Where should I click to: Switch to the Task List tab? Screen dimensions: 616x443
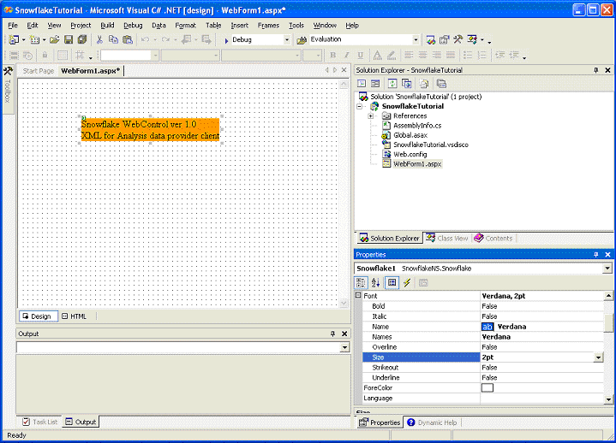(x=40, y=422)
